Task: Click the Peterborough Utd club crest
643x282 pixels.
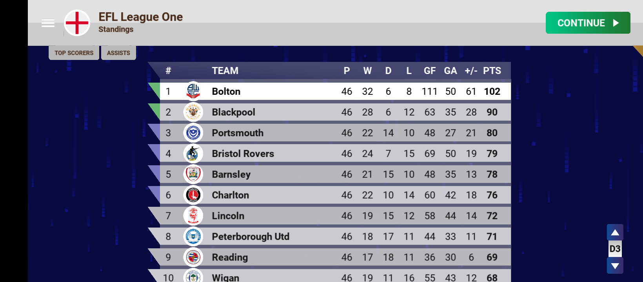Action: click(x=193, y=237)
